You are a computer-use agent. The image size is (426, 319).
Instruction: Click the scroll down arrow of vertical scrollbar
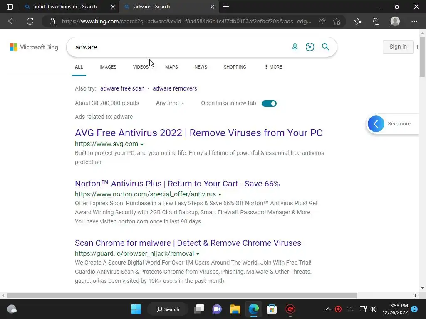pos(422,288)
